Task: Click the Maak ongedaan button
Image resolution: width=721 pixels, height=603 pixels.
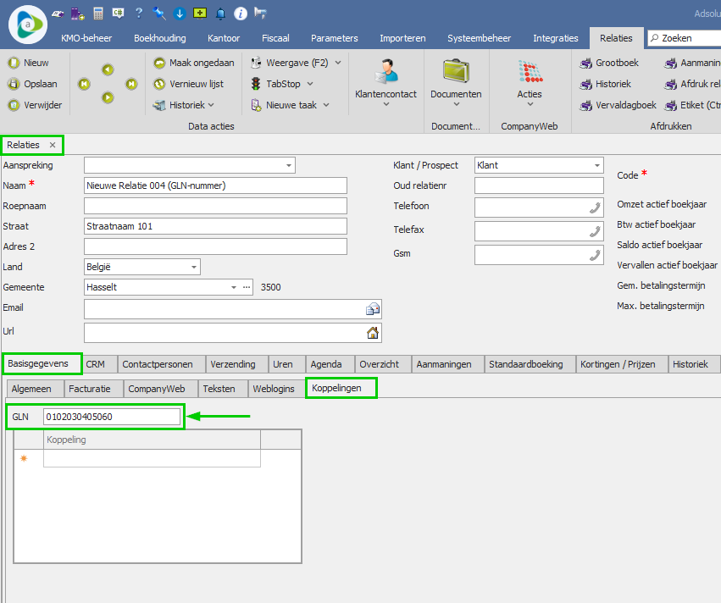Action: tap(194, 63)
